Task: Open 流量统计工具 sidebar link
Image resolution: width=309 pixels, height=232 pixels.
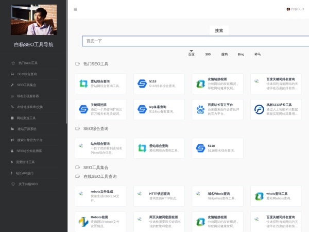Action: (x=25, y=162)
